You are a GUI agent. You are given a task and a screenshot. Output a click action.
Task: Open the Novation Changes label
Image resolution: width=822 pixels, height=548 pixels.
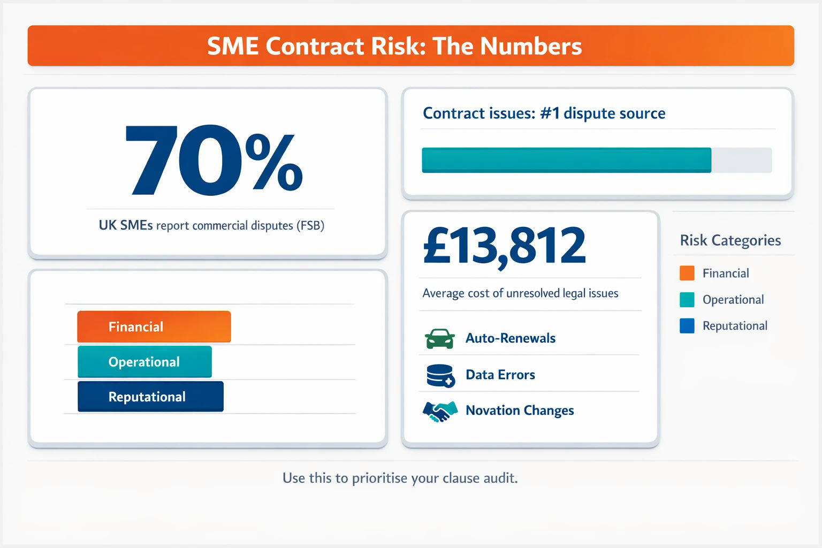pos(520,410)
